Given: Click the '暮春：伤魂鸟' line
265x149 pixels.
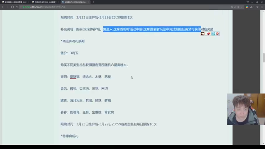Looking at the screenshot, I should click(x=87, y=112).
